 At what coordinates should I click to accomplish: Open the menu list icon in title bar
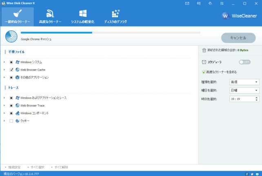[x=222, y=4]
